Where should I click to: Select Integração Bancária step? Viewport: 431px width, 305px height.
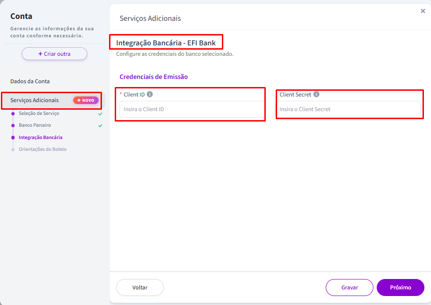click(41, 137)
